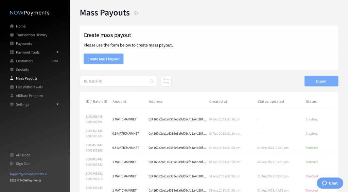
Task: Click payout ID 5000445931
Action: point(94,173)
